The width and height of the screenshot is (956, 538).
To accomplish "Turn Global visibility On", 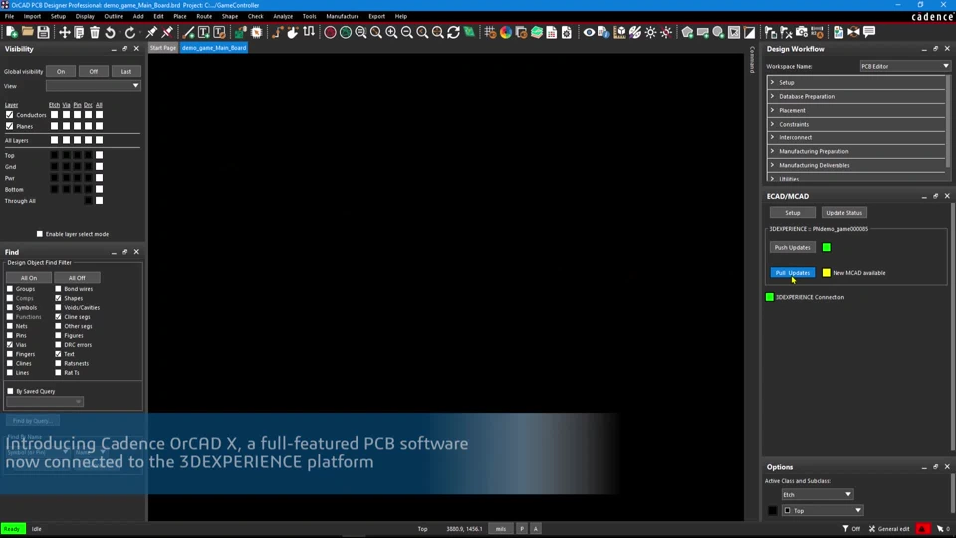I will 61,72.
